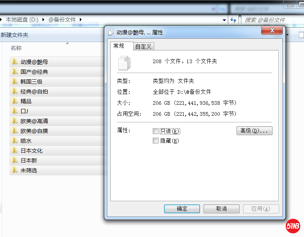This screenshot has height=237, width=304.
Task: Click the multiple-files icon in the dialog
Action: pyautogui.click(x=124, y=63)
